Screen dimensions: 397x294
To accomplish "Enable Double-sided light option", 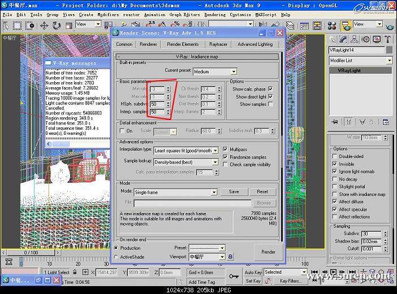I will pos(335,156).
